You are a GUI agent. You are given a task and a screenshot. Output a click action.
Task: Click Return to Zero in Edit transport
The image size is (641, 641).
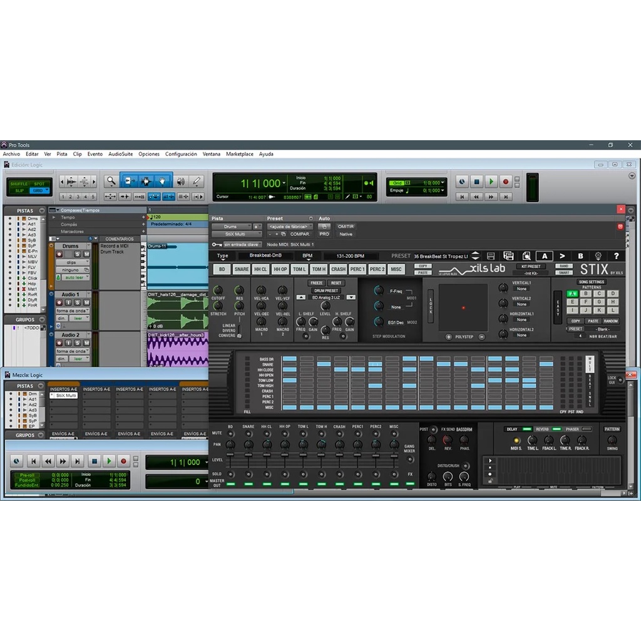pos(462,197)
